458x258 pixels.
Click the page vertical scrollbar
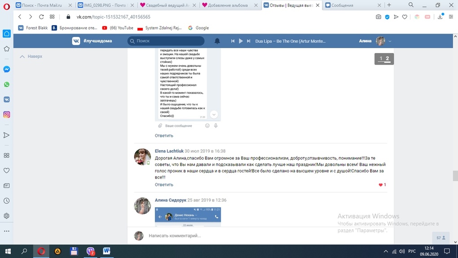[455, 175]
